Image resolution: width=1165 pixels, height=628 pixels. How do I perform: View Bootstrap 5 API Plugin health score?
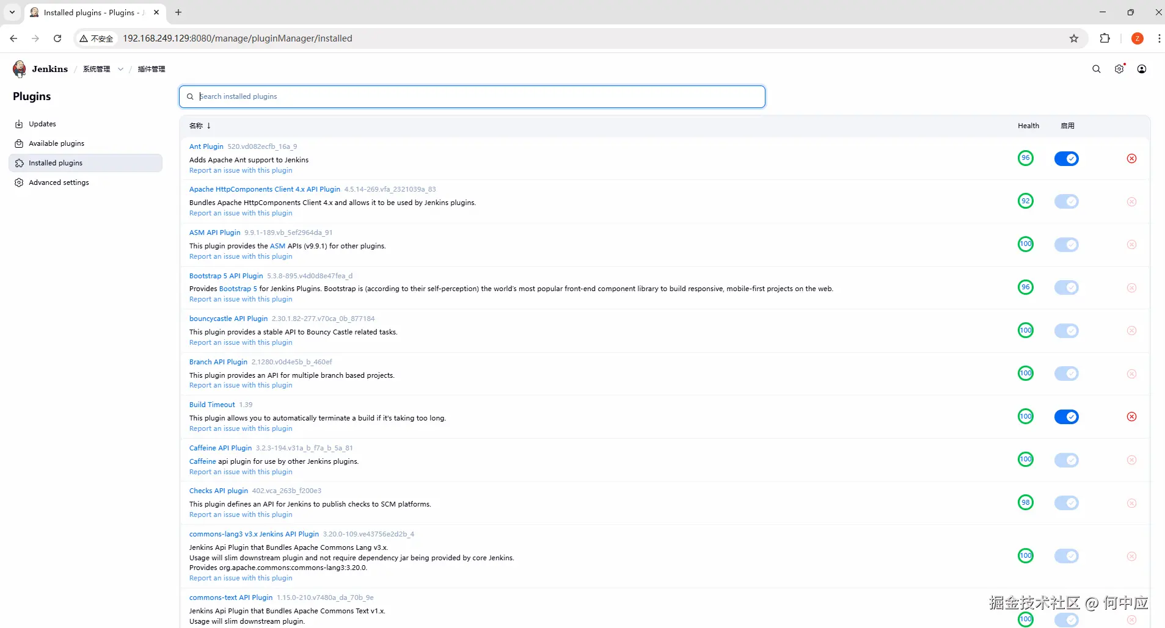pos(1026,287)
